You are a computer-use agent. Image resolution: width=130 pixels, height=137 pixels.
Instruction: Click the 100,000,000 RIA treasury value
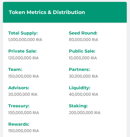pyautogui.click(x=24, y=113)
